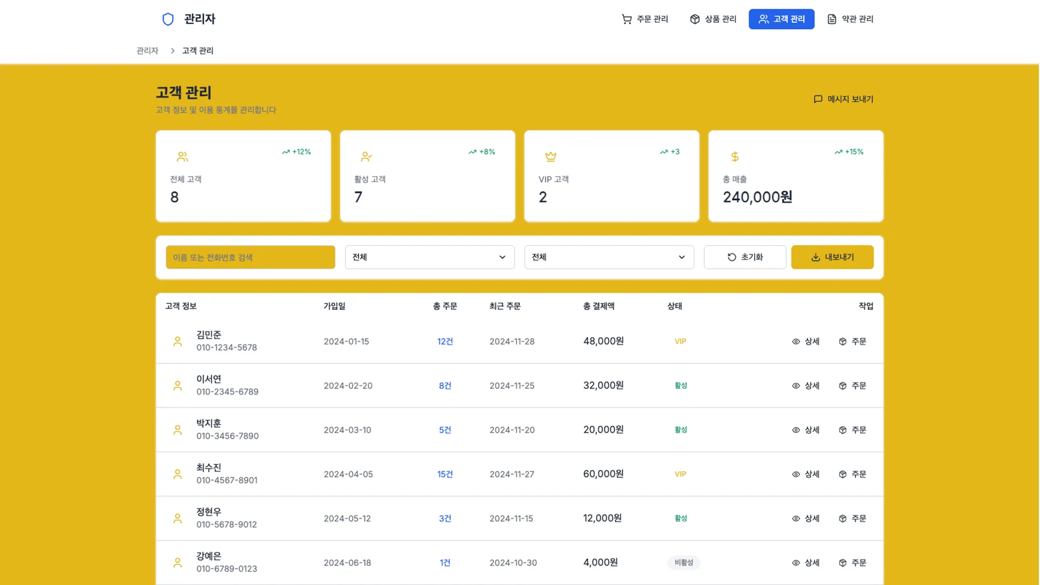Click the 전체 고객 users icon
This screenshot has height=585, width=1040.
pos(183,157)
